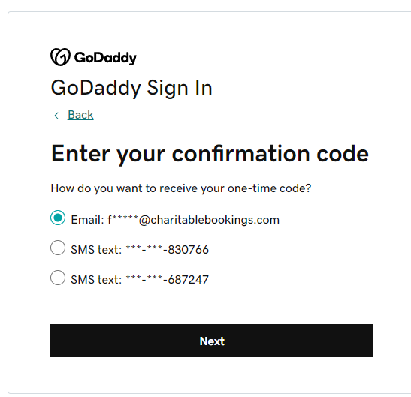
Task: Click the Next button
Action: pos(212,341)
